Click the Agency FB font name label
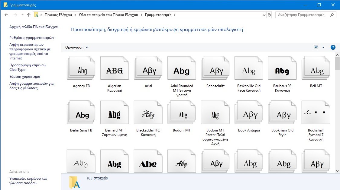Image resolution: width=340 pixels, height=190 pixels. click(81, 86)
